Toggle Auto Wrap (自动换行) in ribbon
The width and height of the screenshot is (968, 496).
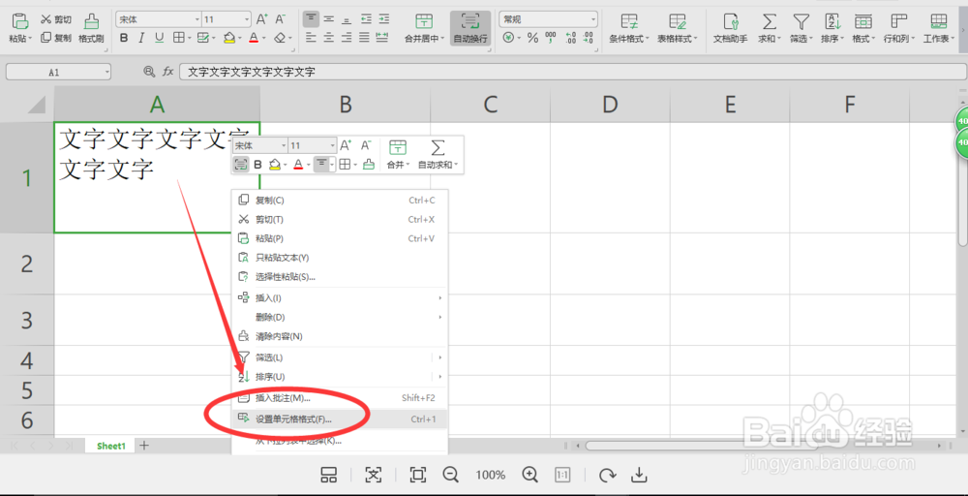(x=470, y=28)
